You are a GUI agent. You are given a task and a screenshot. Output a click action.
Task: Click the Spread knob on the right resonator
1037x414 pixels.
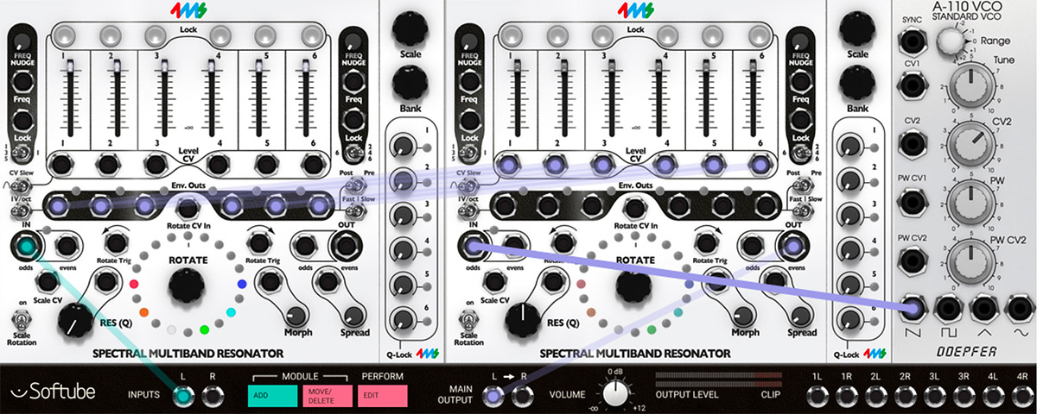[801, 316]
